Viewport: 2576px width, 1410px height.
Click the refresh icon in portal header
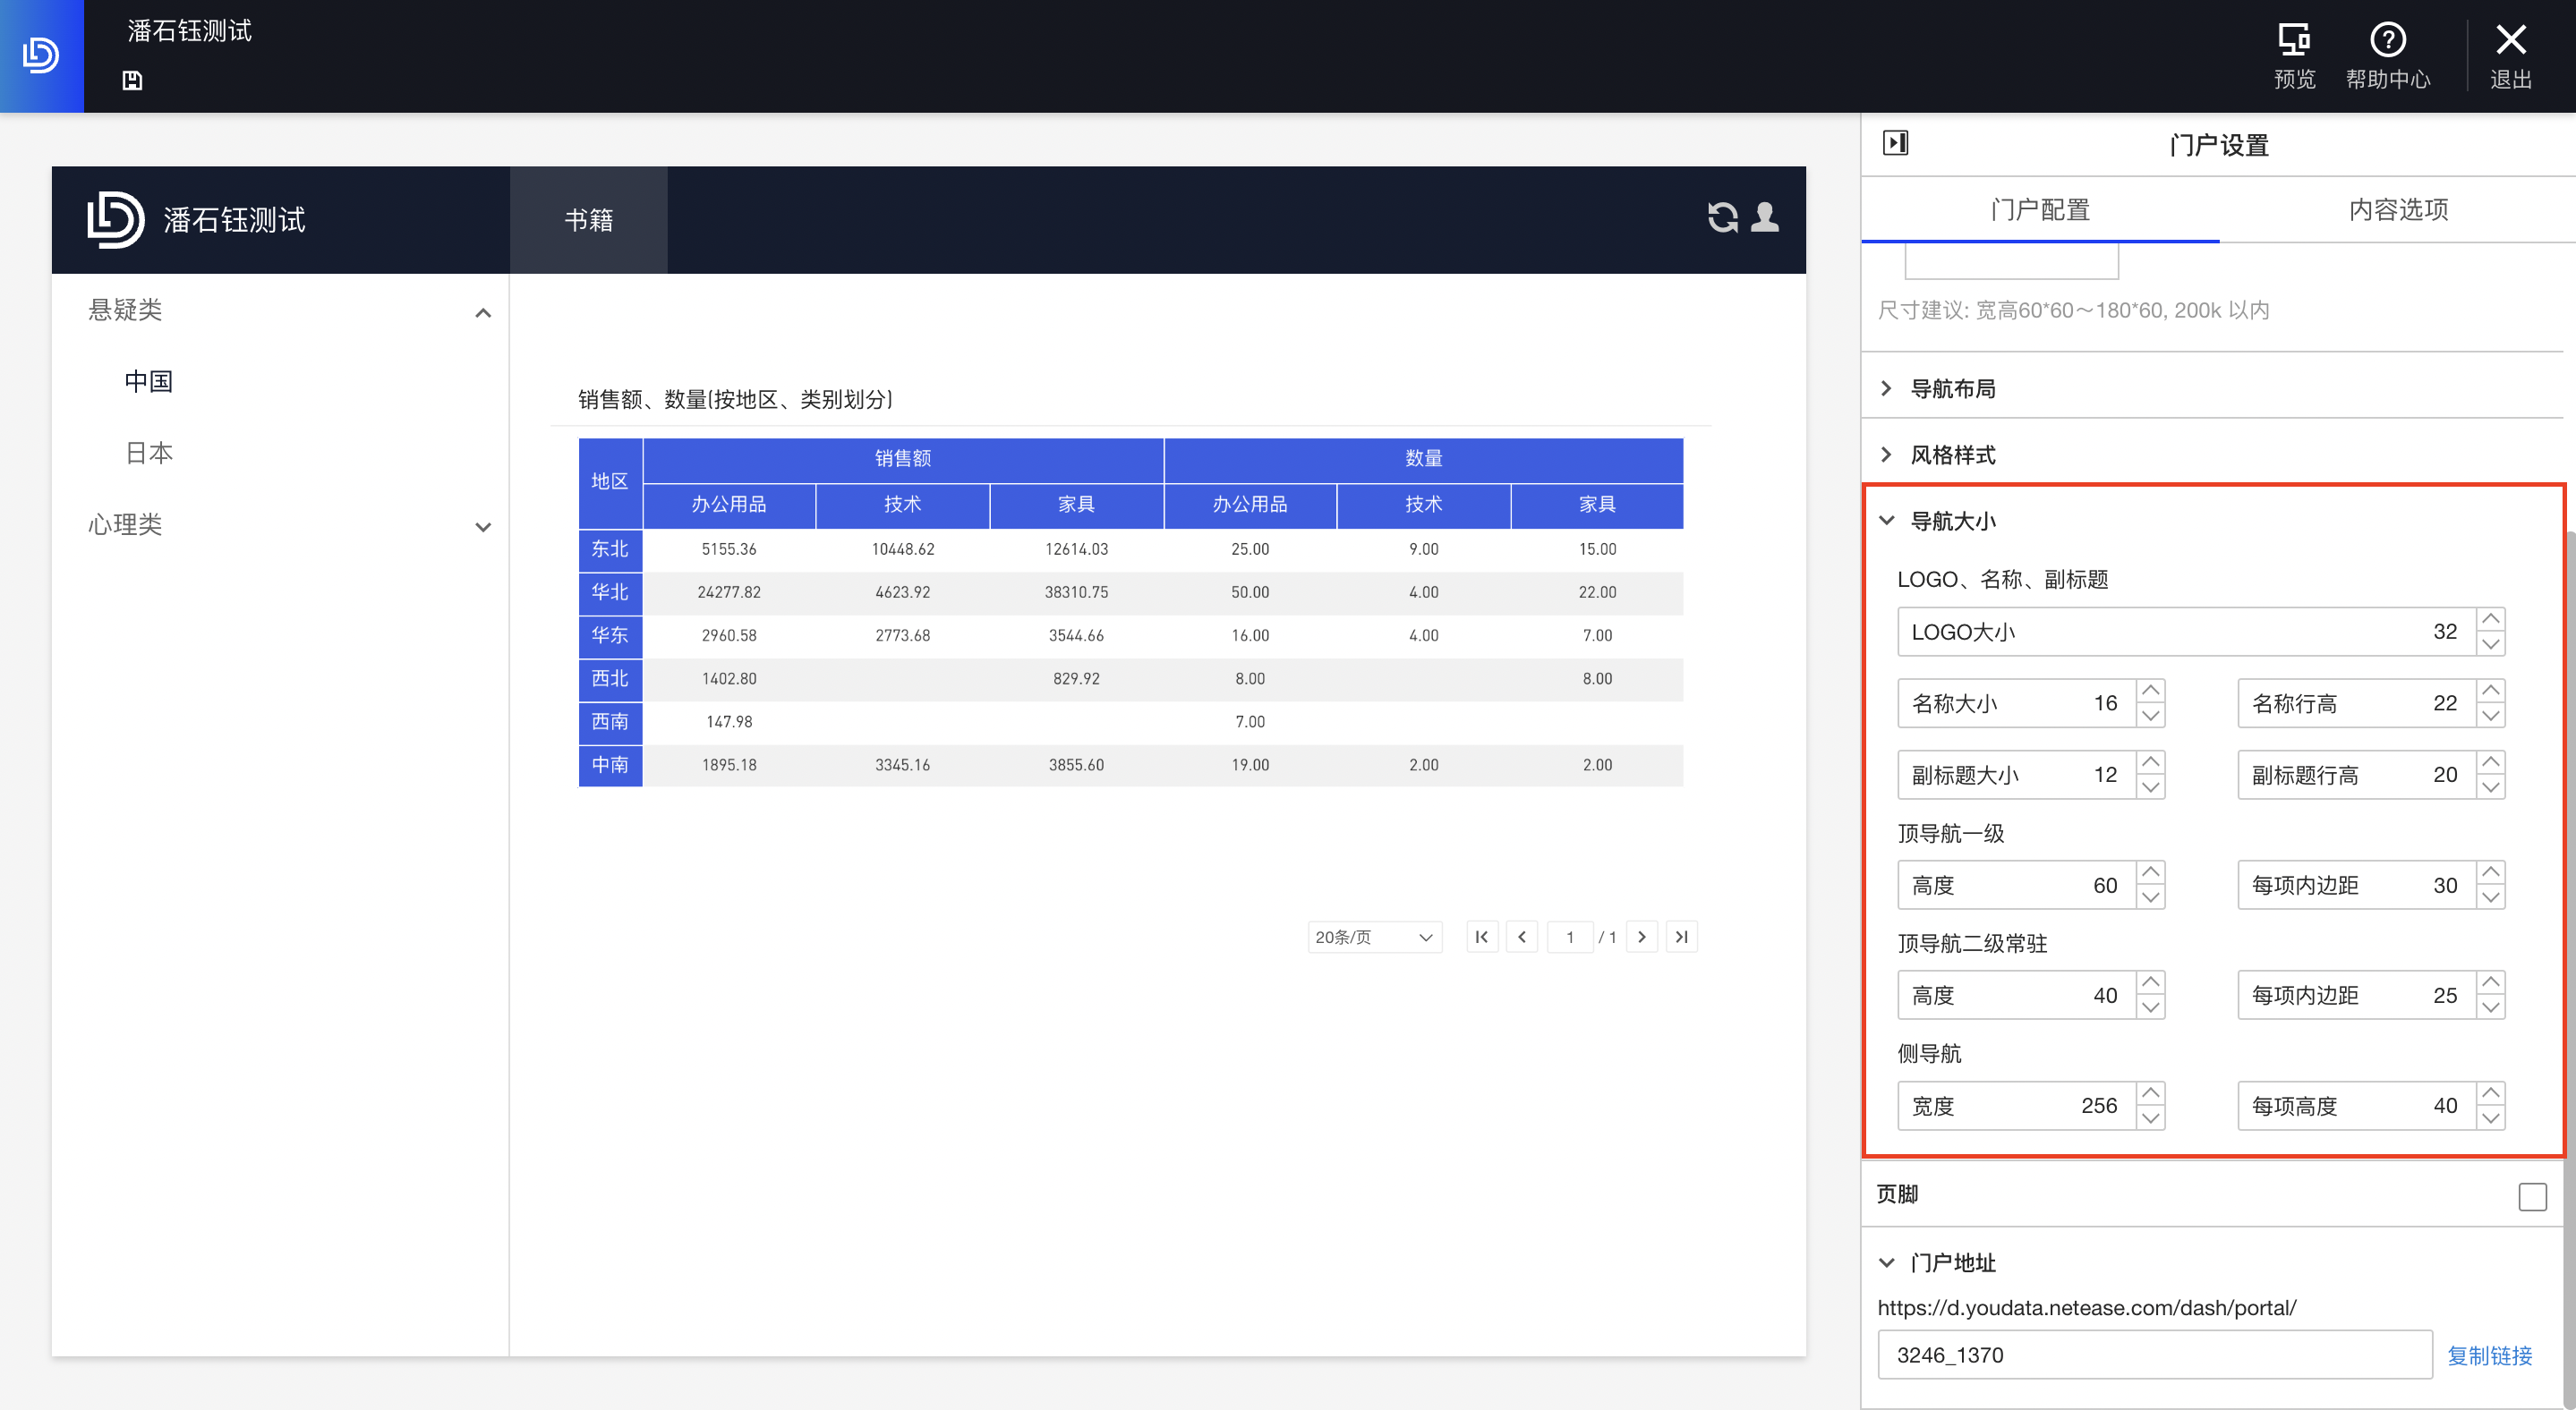1722,217
